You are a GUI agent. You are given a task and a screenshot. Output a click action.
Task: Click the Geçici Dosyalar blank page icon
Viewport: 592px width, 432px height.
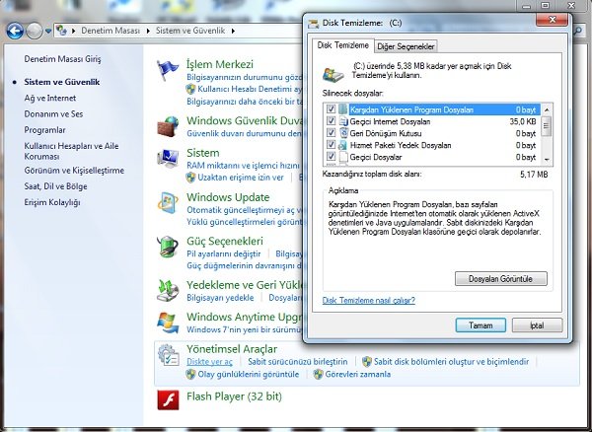point(343,157)
